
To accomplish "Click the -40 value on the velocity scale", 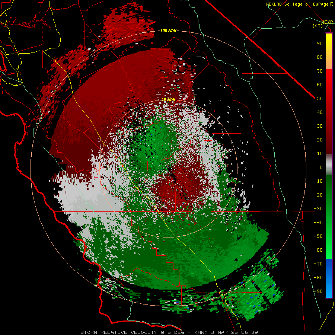I will (x=318, y=223).
